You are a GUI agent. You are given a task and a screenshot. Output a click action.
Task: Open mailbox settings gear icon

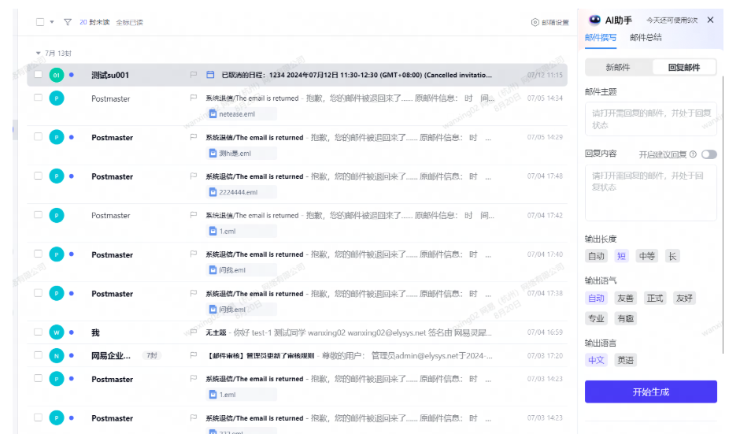[x=535, y=22]
